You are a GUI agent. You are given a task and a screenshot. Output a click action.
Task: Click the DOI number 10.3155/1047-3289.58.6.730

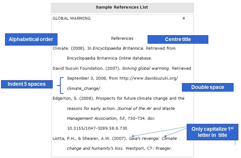click(x=97, y=128)
